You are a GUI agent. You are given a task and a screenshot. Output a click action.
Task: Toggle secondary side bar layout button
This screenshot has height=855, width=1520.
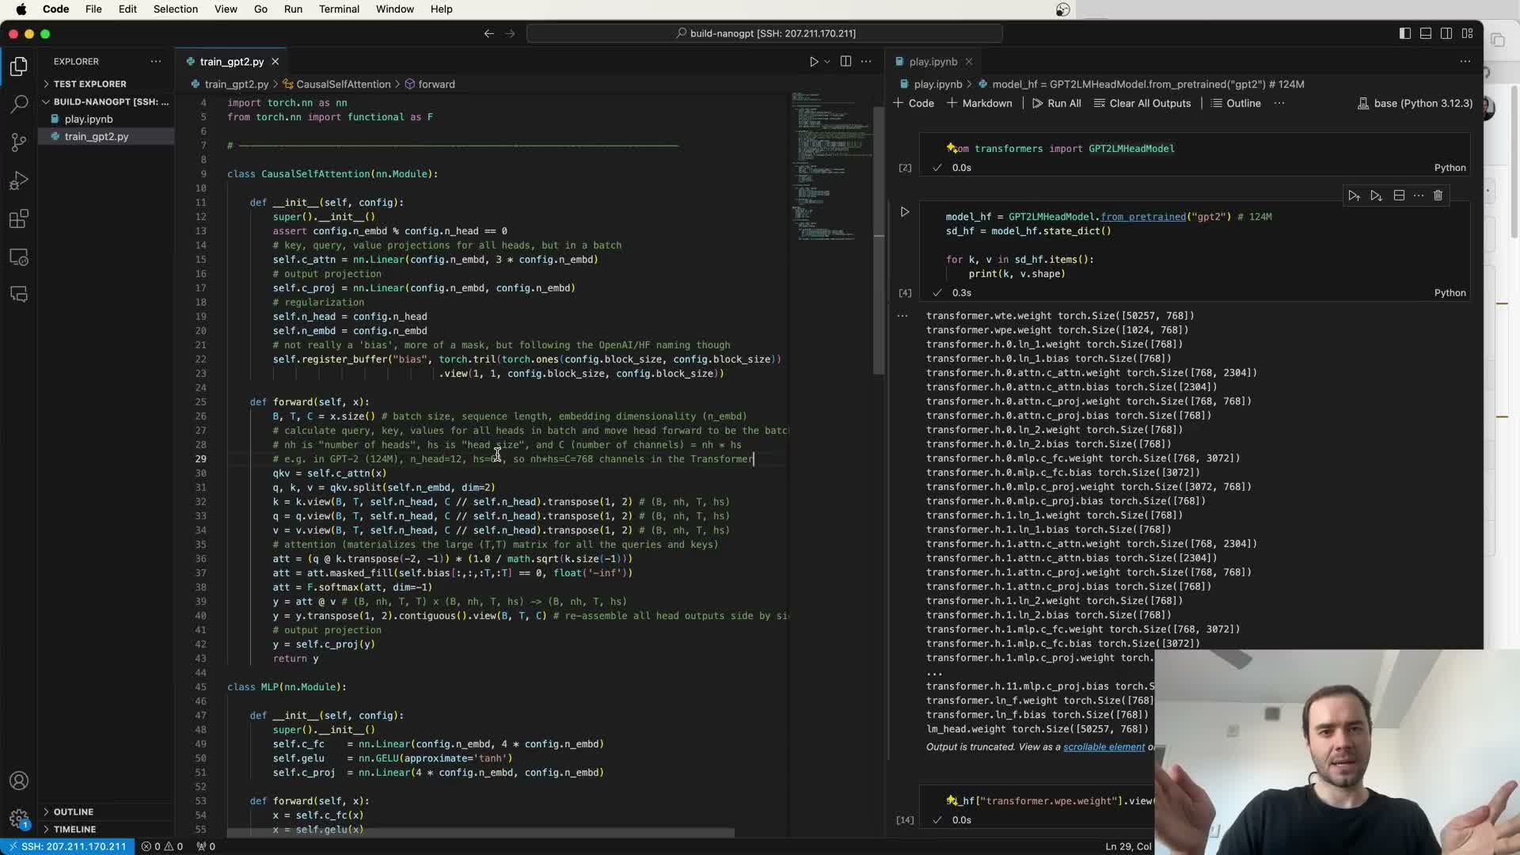[x=1446, y=33]
